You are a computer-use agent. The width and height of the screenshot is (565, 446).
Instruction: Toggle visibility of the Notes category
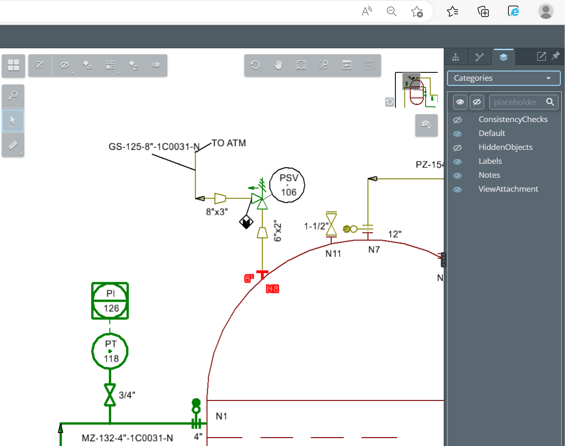(458, 175)
